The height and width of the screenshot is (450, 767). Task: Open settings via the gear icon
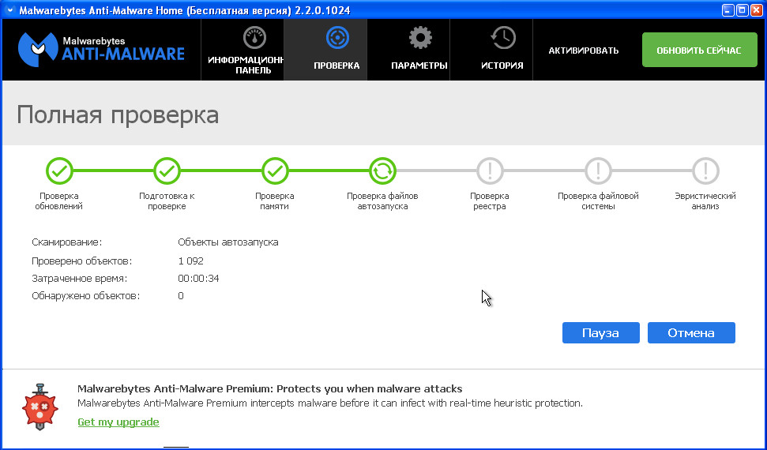click(x=419, y=38)
